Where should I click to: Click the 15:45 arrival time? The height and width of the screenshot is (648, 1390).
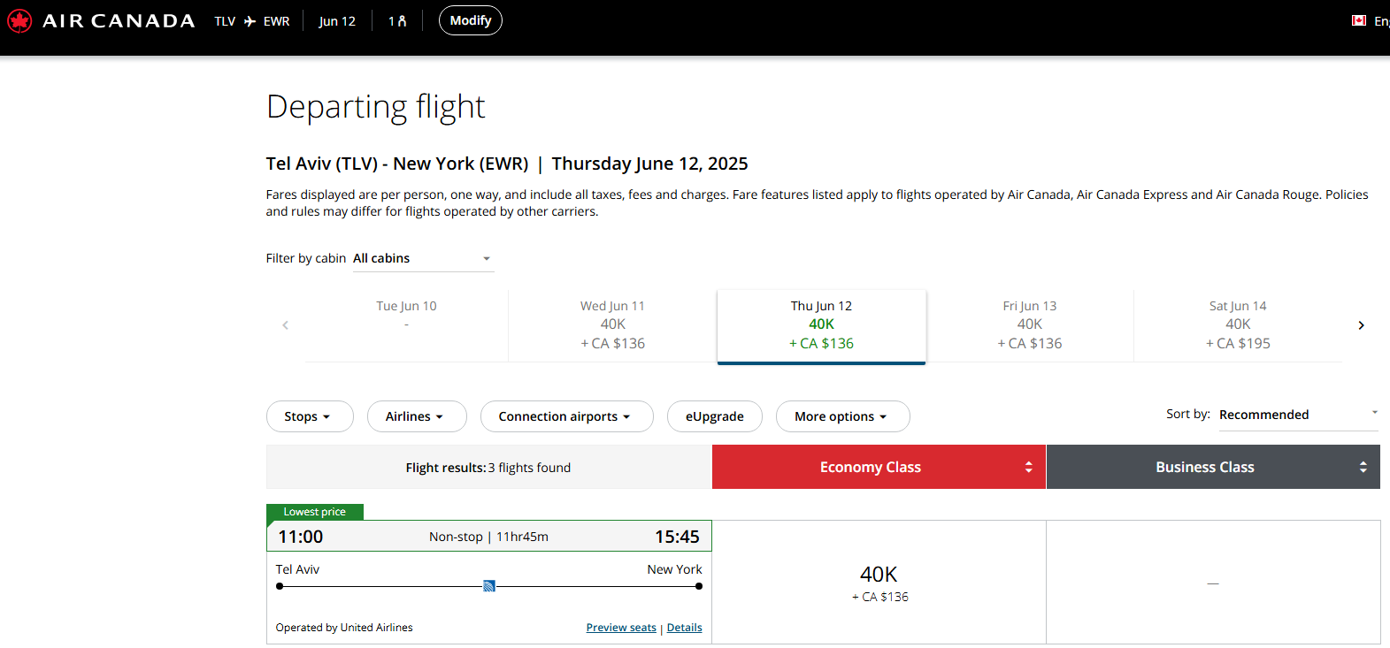(x=677, y=537)
